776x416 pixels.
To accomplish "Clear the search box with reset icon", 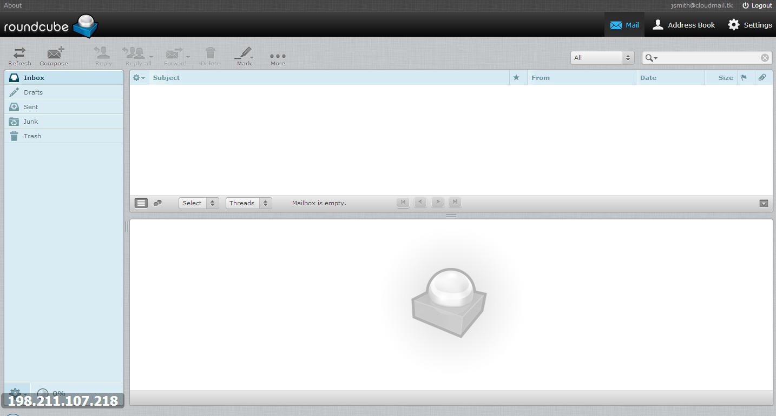I will [765, 58].
